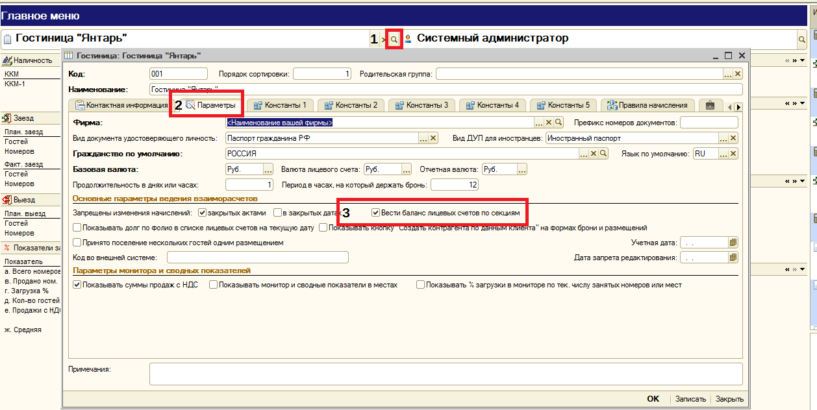Open Правила начисления tab

pos(647,104)
